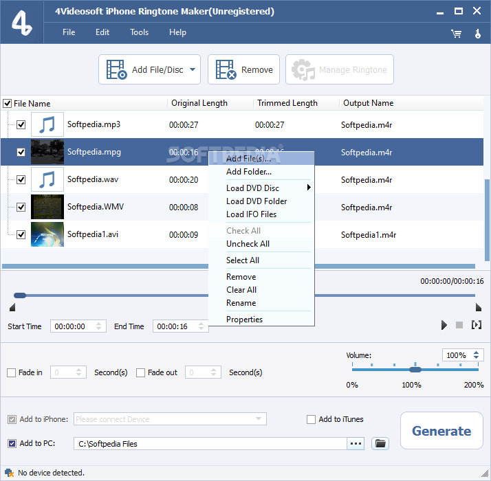491x481 pixels.
Task: Choose Clear All in context menu
Action: click(x=261, y=290)
